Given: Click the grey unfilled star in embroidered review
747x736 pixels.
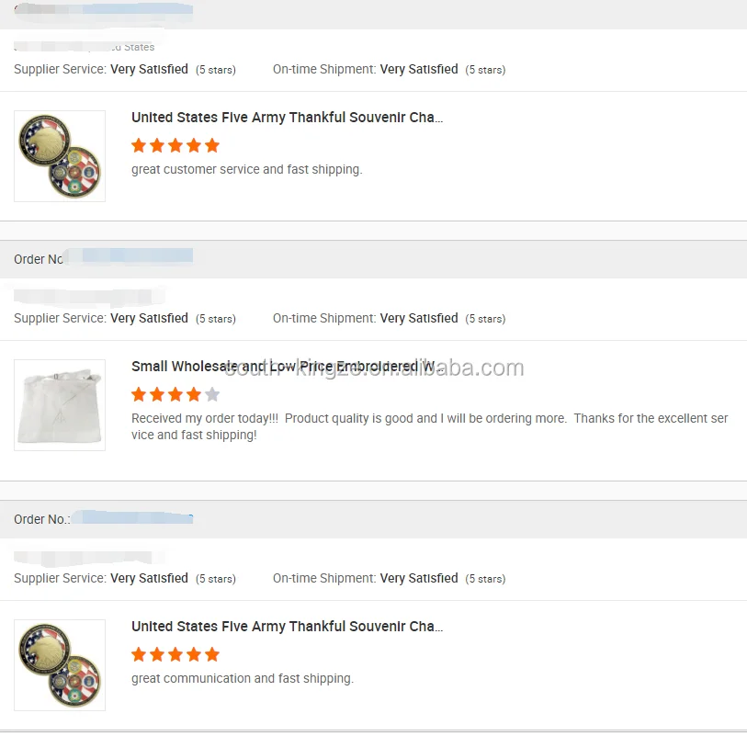Looking at the screenshot, I should click(x=212, y=394).
